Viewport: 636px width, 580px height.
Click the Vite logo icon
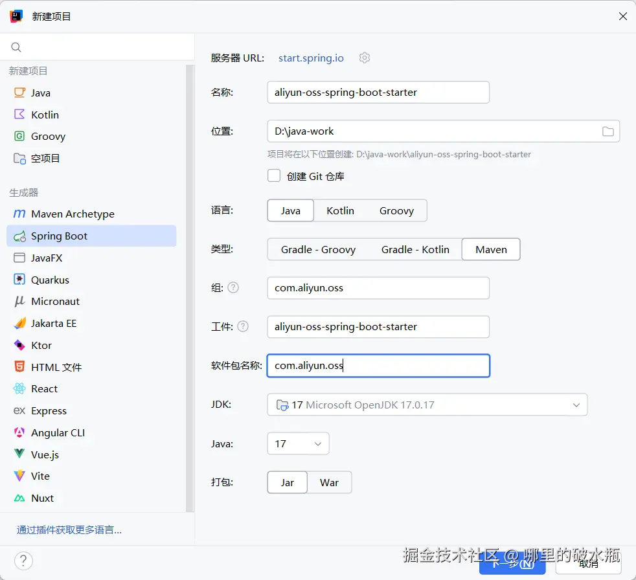[x=19, y=476]
